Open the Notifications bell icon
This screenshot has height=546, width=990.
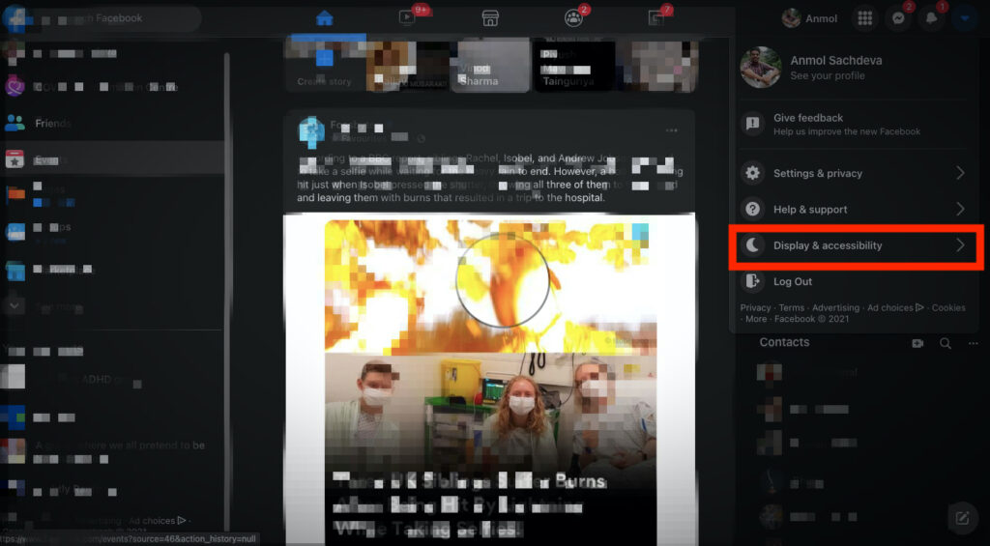[931, 18]
